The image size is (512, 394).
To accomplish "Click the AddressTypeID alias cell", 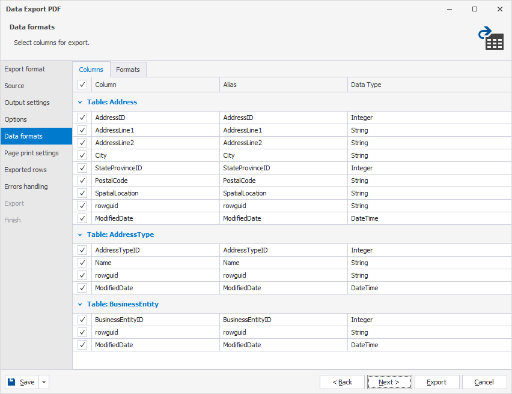I will (x=284, y=250).
